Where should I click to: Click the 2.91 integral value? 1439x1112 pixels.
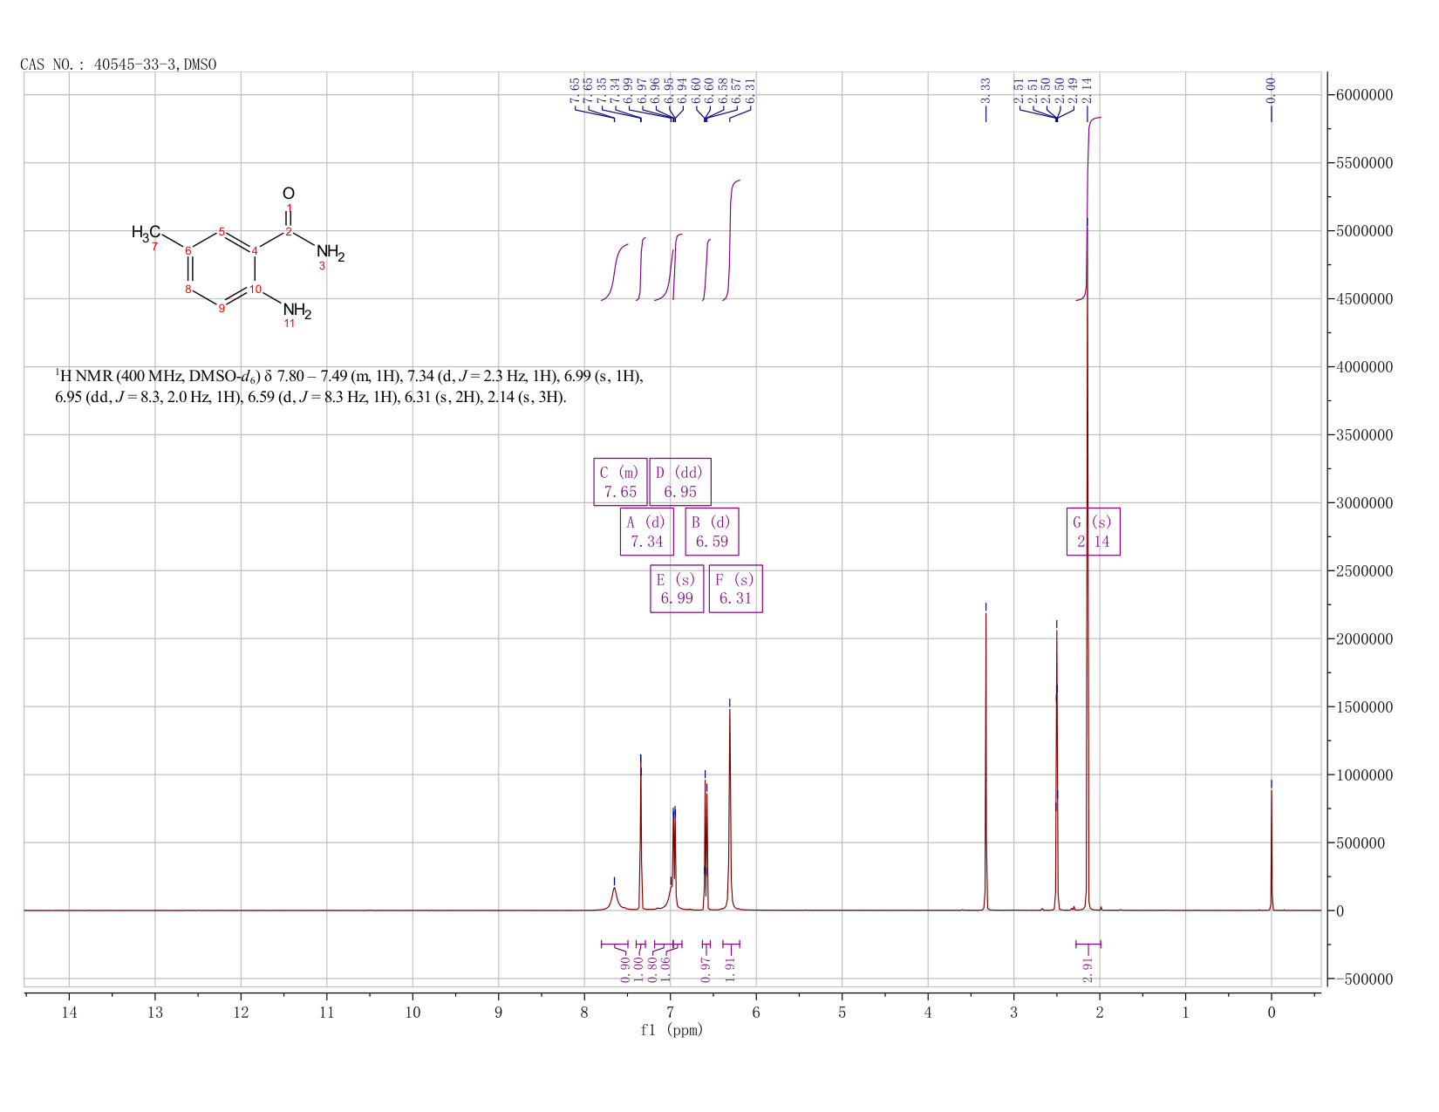point(1087,969)
